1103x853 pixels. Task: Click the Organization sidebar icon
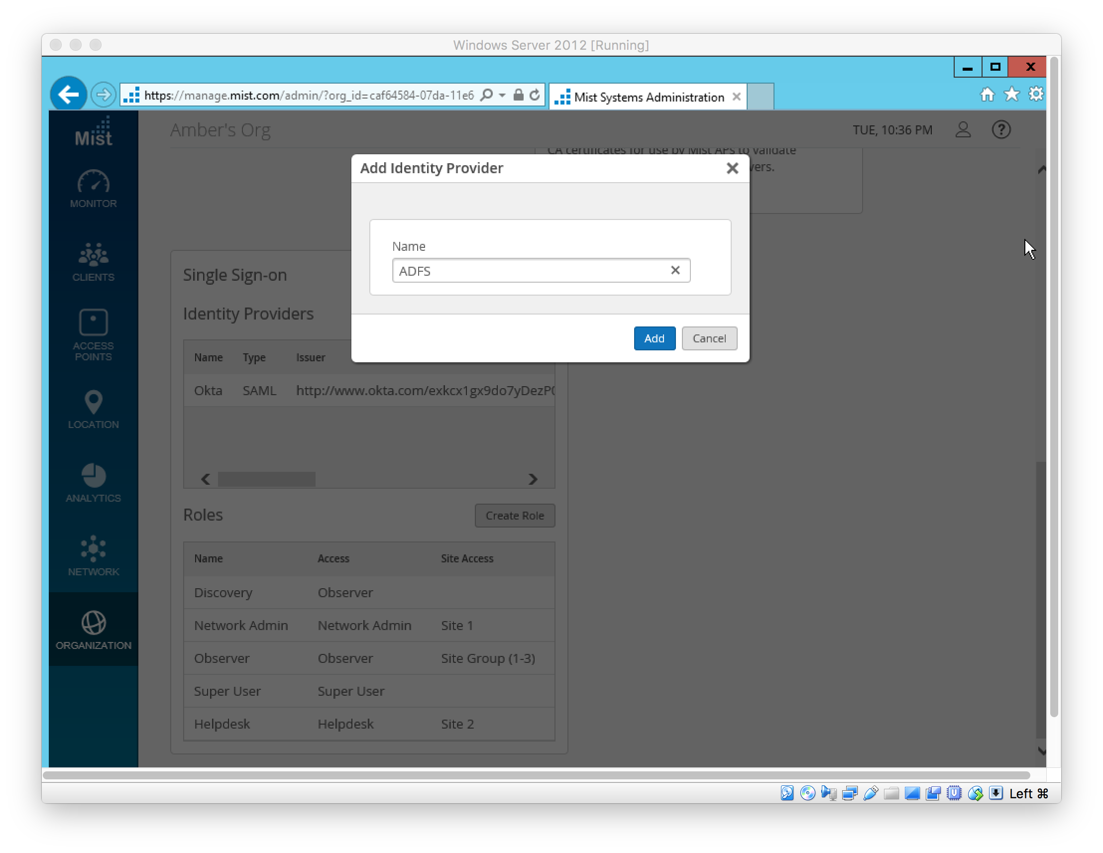coord(94,630)
